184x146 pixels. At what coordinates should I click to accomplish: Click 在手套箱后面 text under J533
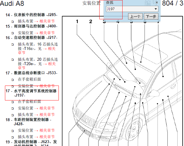pos(29,79)
